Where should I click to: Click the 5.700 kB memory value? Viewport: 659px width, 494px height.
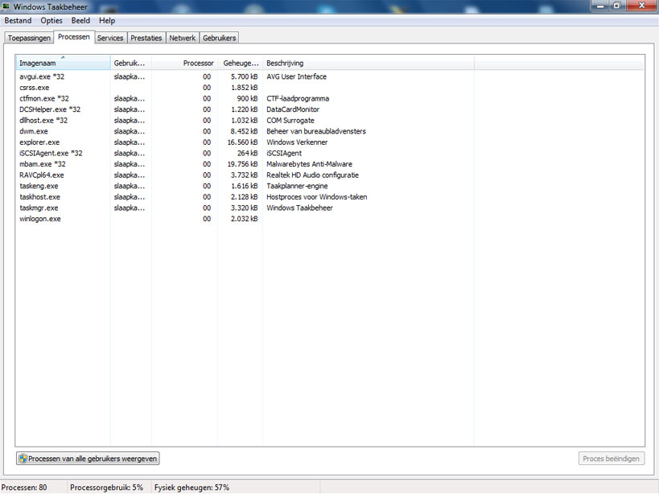point(244,76)
